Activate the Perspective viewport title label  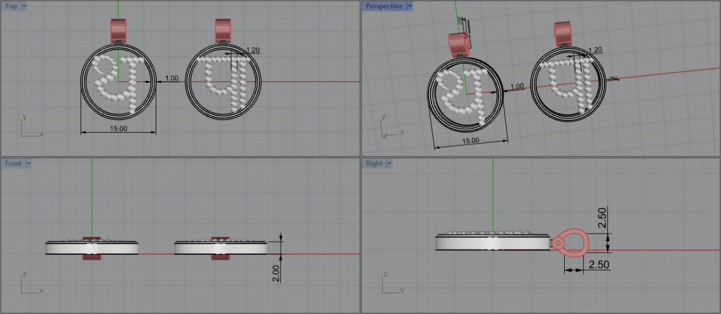click(x=384, y=6)
